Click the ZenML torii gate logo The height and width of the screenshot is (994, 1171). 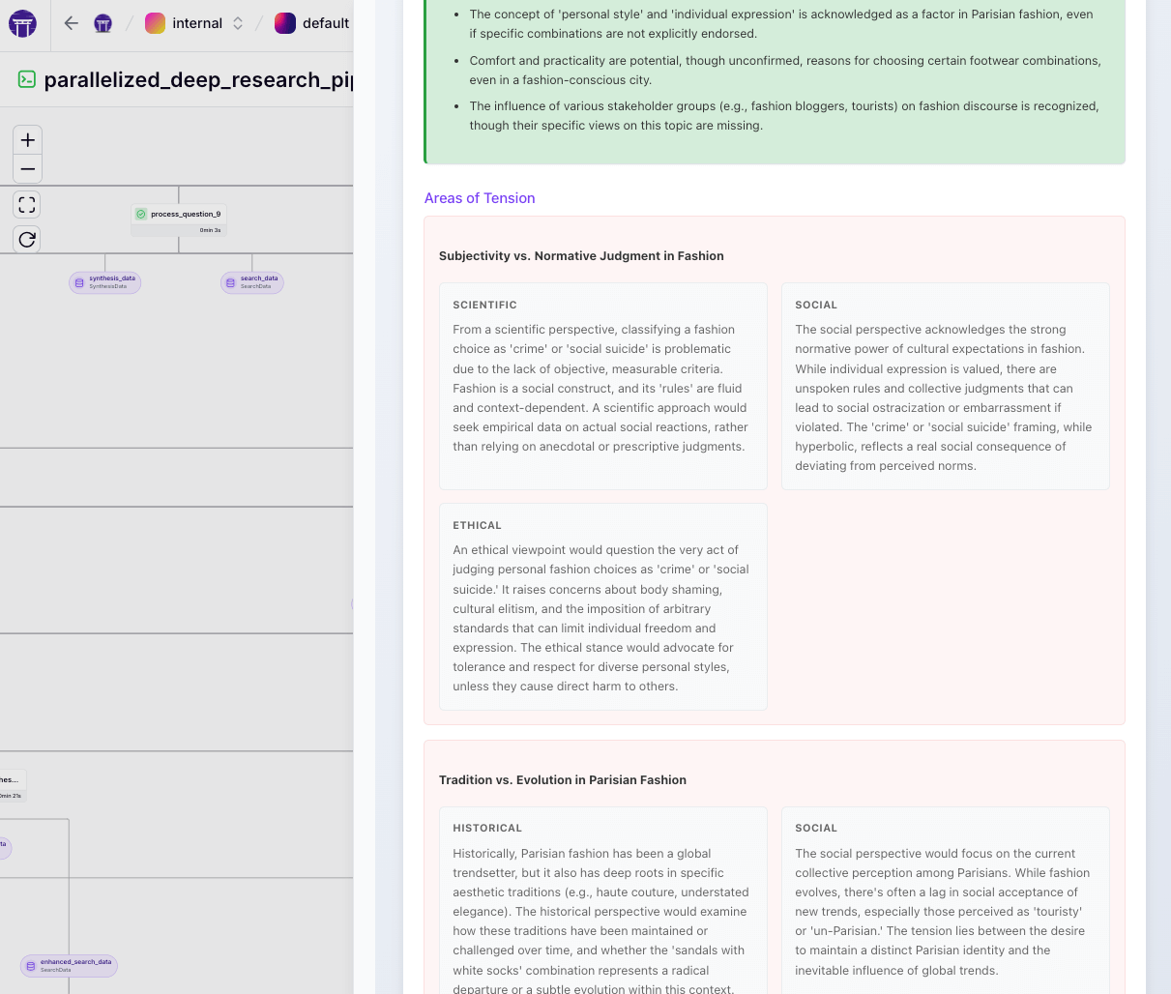tap(22, 23)
